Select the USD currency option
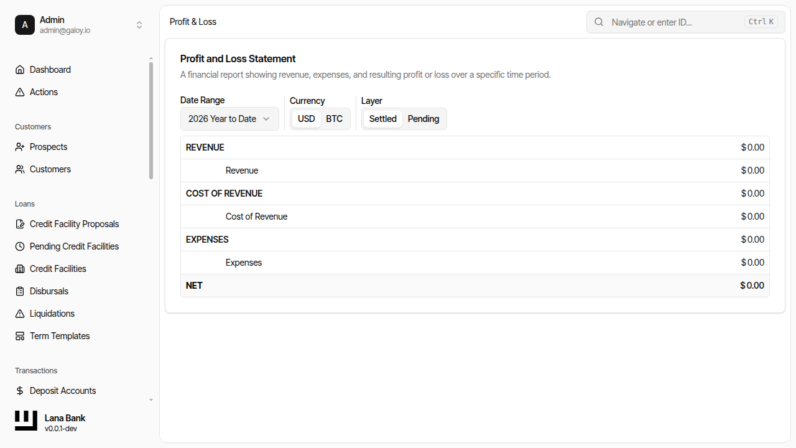This screenshot has height=448, width=796. [x=306, y=119]
